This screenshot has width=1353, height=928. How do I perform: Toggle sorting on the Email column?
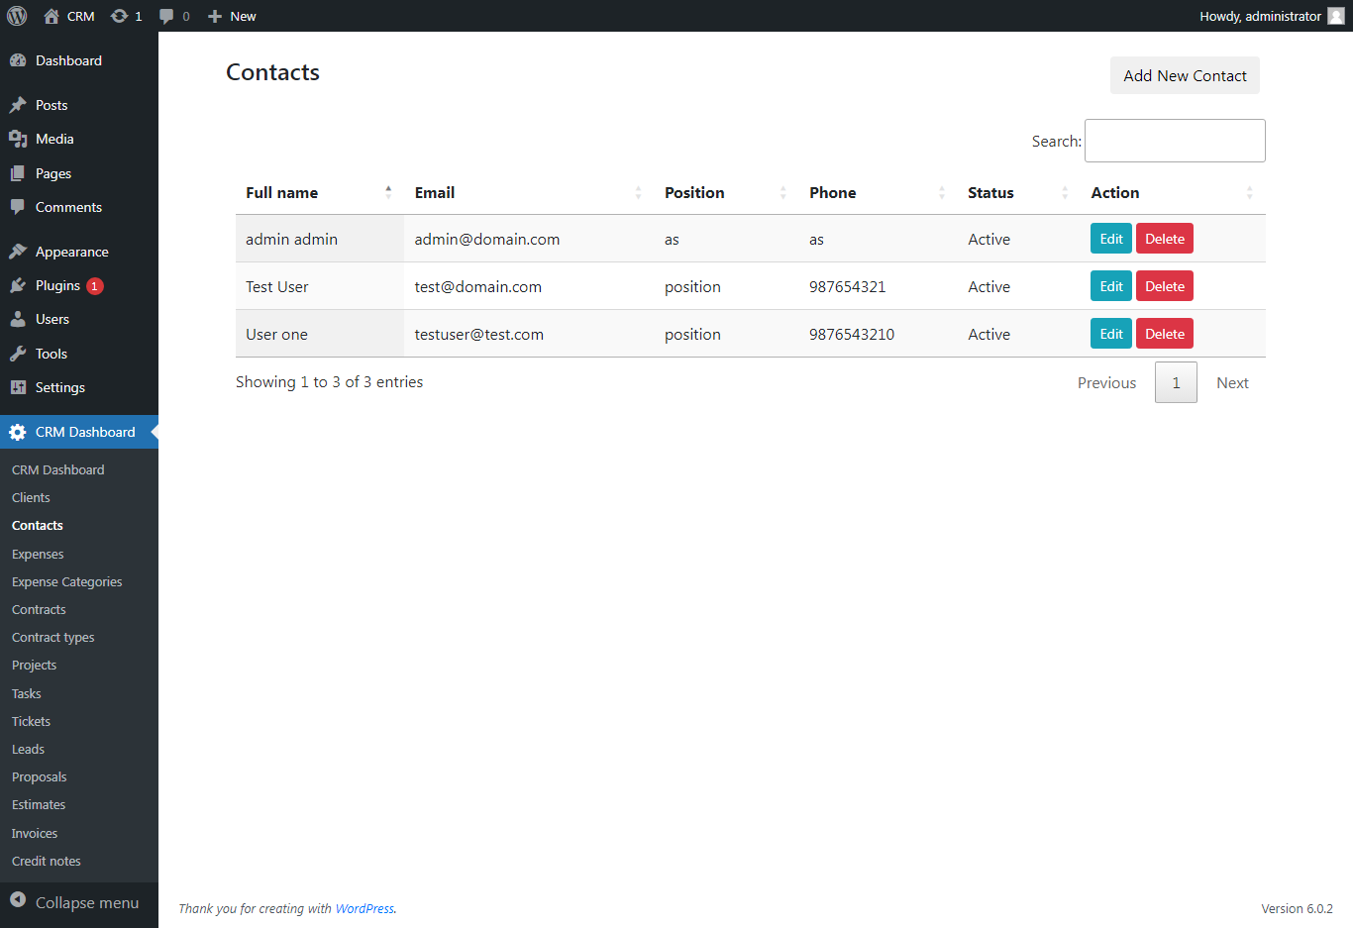639,192
